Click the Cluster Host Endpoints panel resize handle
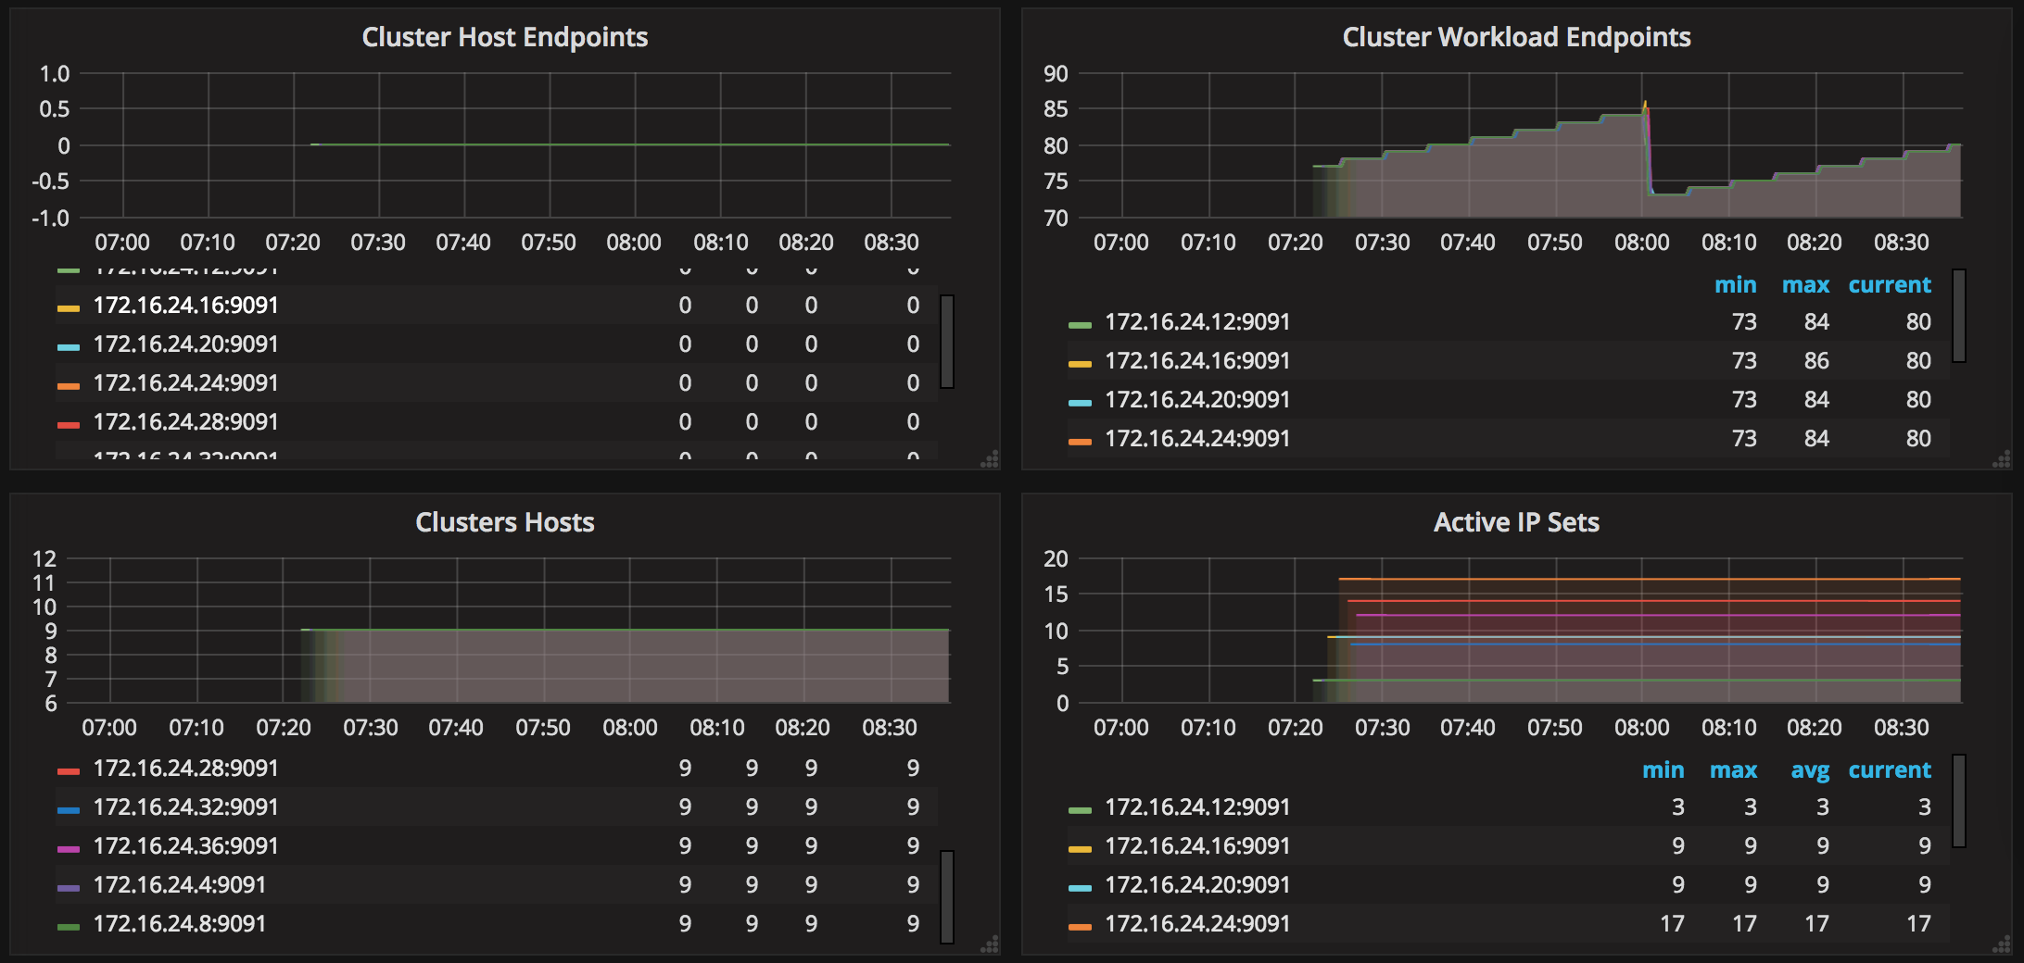Image resolution: width=2024 pixels, height=963 pixels. pos(990,459)
